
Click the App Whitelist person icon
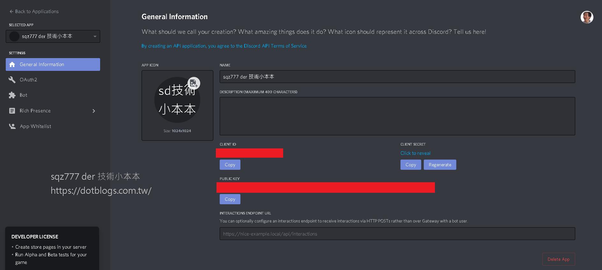tap(12, 126)
